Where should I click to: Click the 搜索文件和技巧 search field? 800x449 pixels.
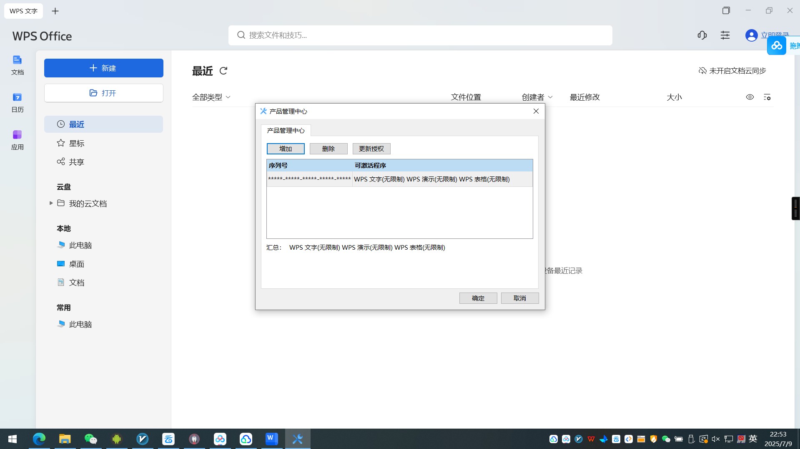pos(420,35)
